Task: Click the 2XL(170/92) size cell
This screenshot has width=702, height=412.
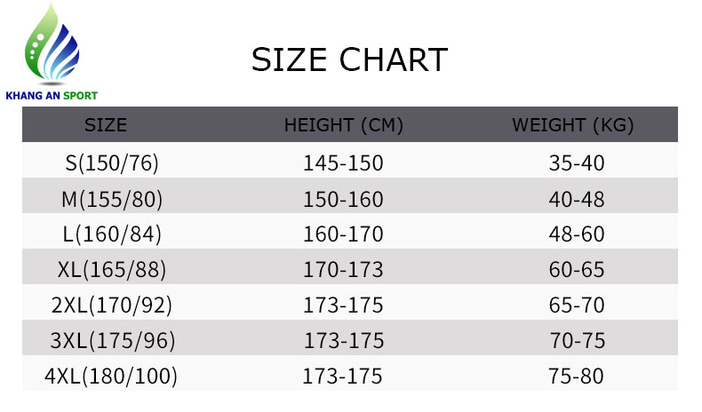Action: tap(112, 306)
